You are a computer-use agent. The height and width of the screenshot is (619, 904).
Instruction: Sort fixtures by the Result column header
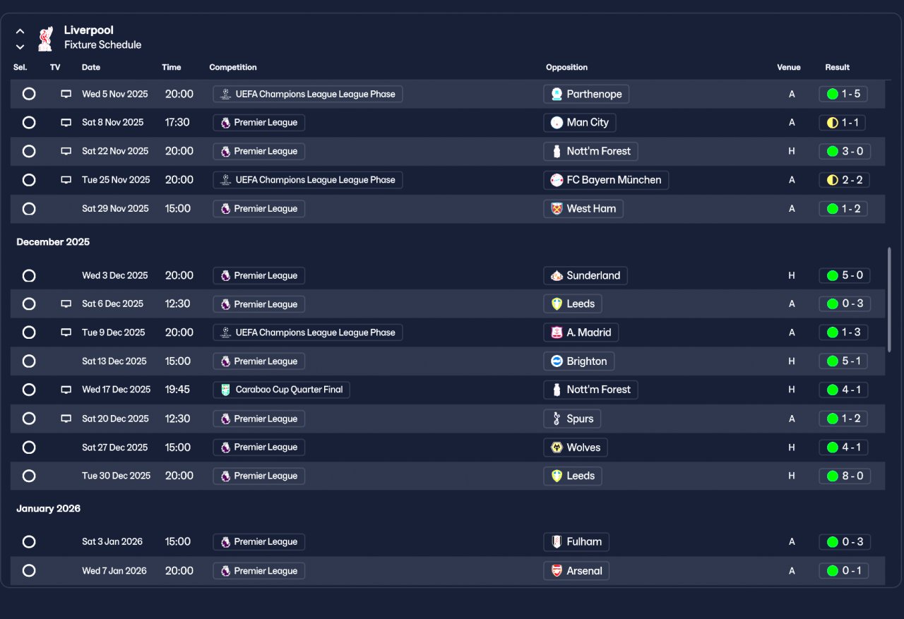point(838,68)
